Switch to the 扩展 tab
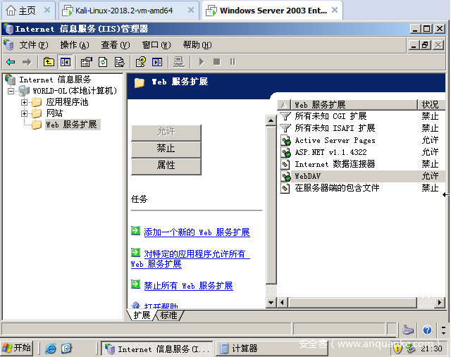 (x=142, y=315)
